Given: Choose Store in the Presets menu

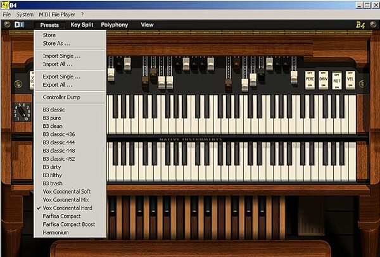Looking at the screenshot, I should point(70,35).
